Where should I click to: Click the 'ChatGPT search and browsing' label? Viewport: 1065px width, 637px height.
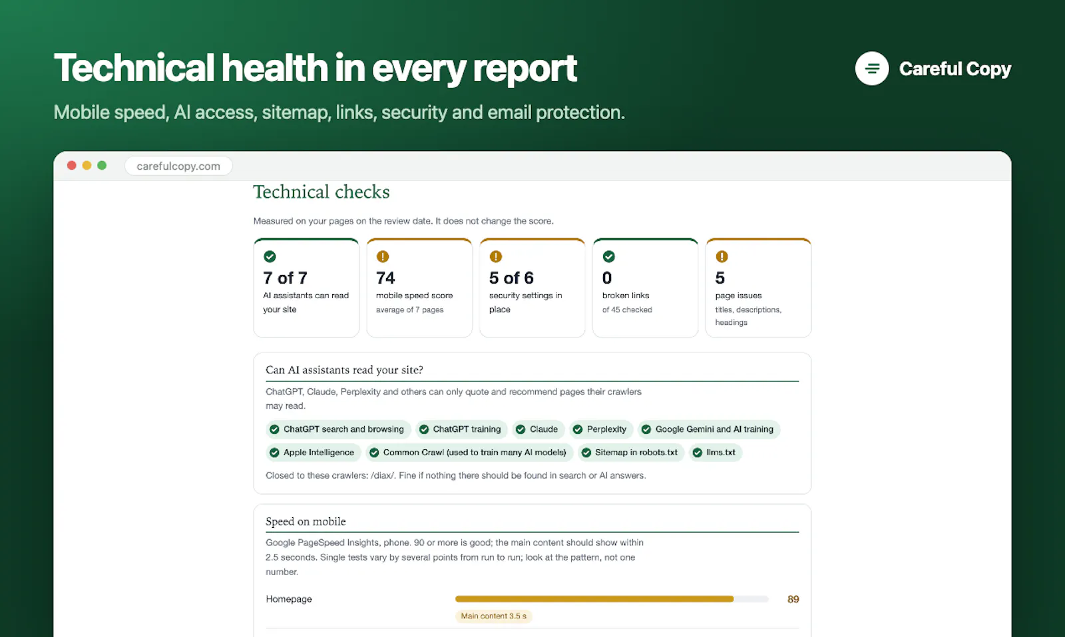click(343, 429)
